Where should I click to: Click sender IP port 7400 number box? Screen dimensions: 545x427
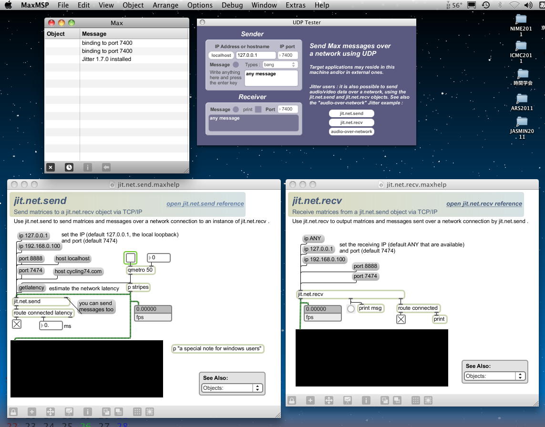tap(288, 55)
